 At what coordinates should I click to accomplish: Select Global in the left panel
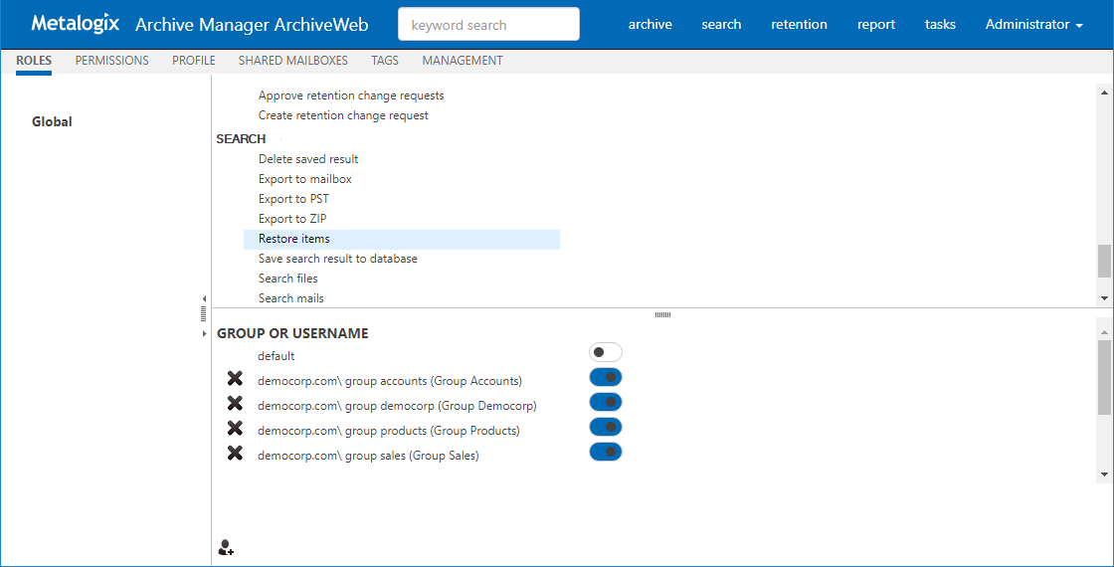tap(52, 121)
